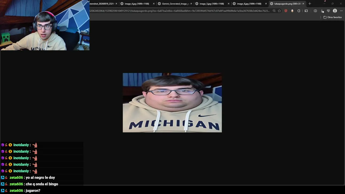Close the Gemini_Generated_Image tab
This screenshot has width=345, height=194.
(191, 4)
